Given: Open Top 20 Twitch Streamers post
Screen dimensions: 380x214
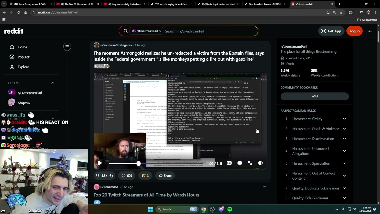Looking at the screenshot, I should (x=146, y=195).
